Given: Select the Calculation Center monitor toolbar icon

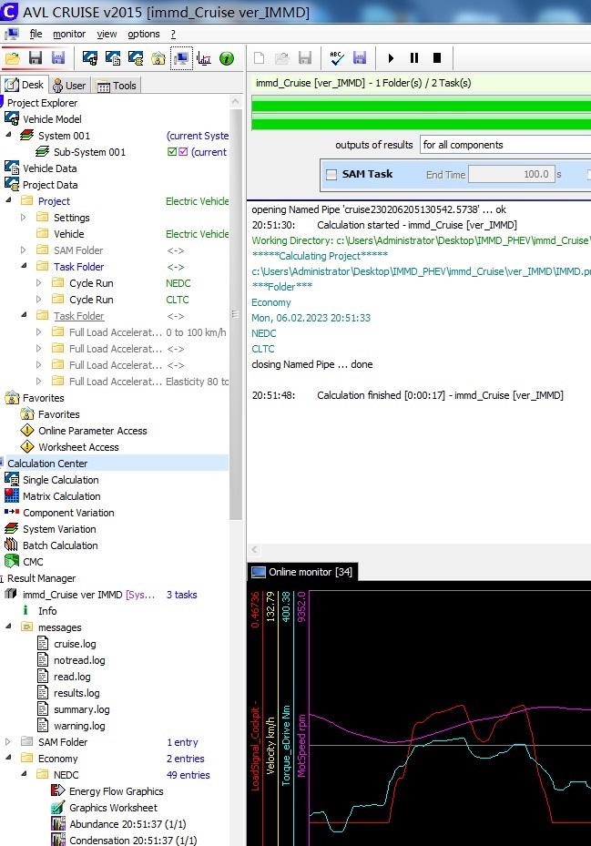Looking at the screenshot, I should [x=181, y=58].
